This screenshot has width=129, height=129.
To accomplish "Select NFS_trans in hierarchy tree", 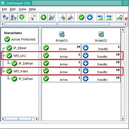I will 21,71.
